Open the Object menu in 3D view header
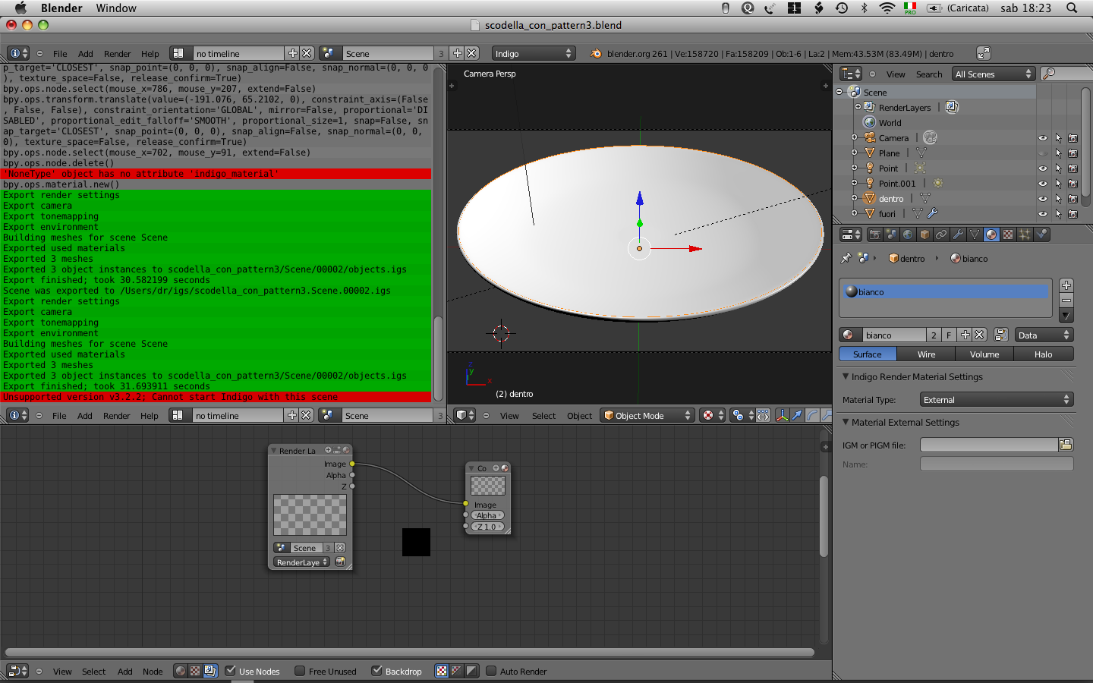The image size is (1093, 683). click(579, 416)
